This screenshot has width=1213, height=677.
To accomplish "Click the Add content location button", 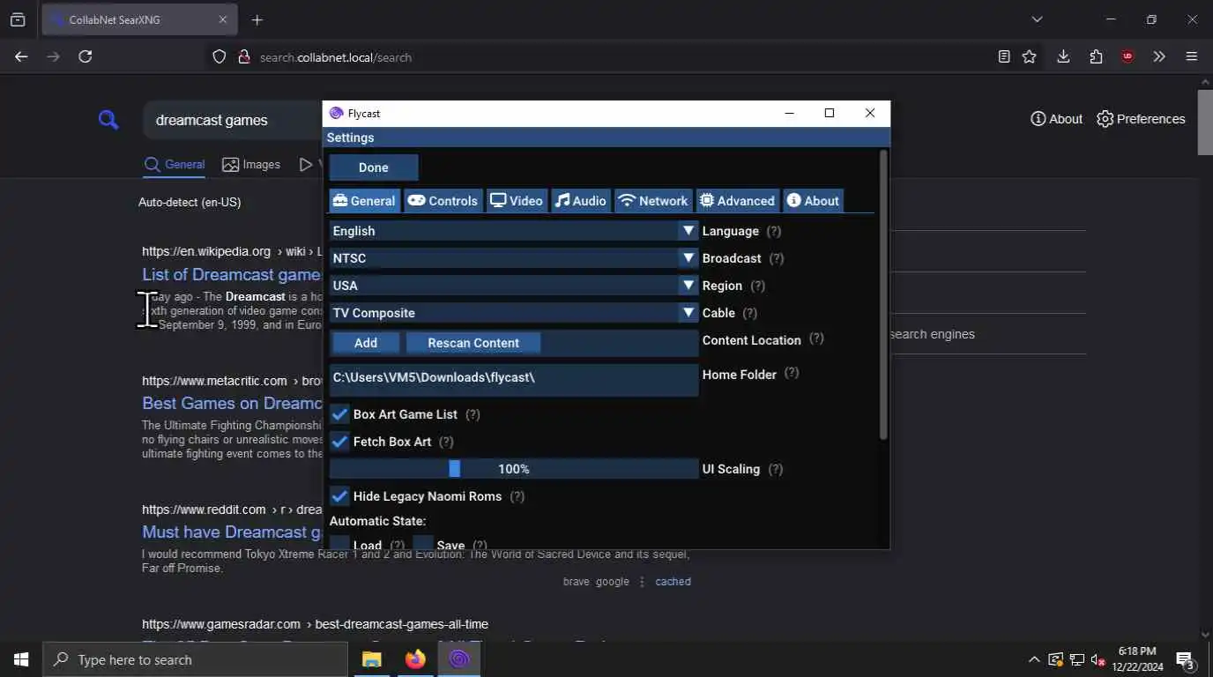I will [x=366, y=343].
